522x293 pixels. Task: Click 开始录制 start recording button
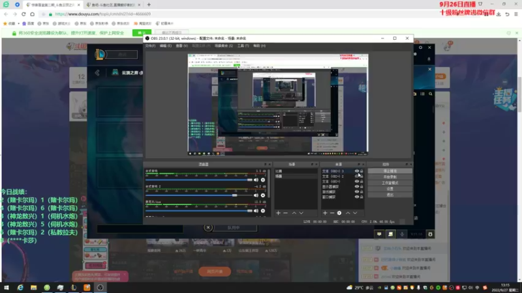[390, 177]
